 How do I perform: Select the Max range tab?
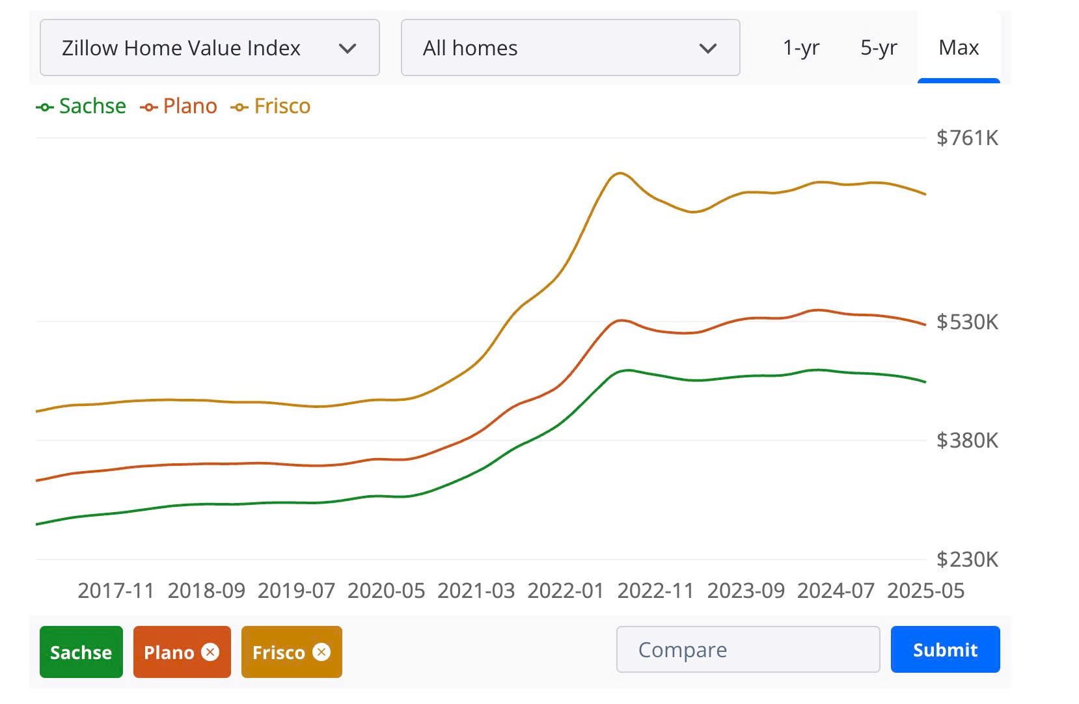(x=959, y=47)
